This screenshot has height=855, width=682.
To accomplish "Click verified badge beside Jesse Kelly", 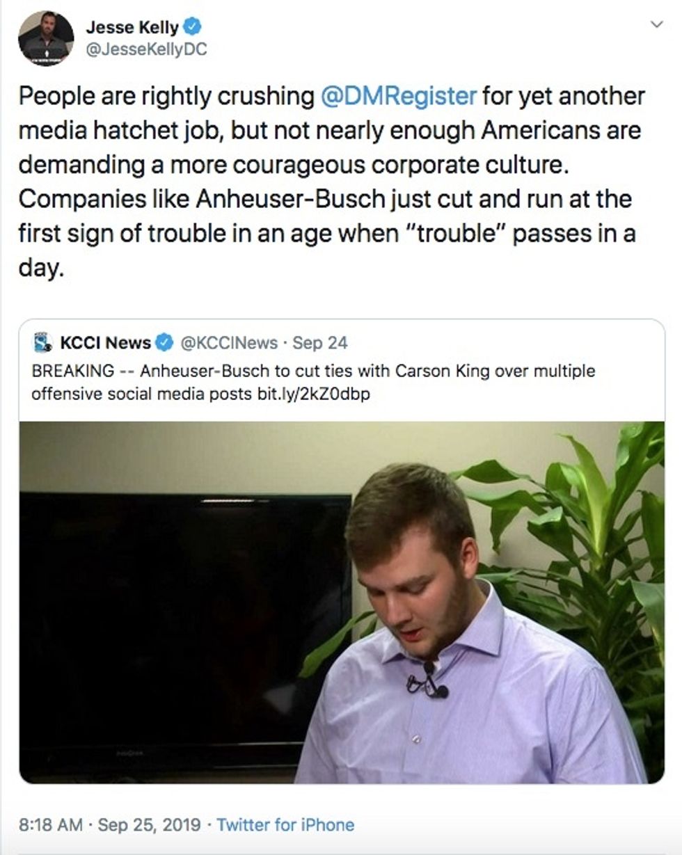I will 193,27.
